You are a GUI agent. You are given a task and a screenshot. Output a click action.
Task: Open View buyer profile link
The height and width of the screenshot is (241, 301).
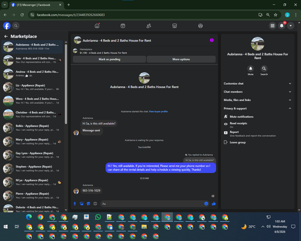tap(158, 111)
